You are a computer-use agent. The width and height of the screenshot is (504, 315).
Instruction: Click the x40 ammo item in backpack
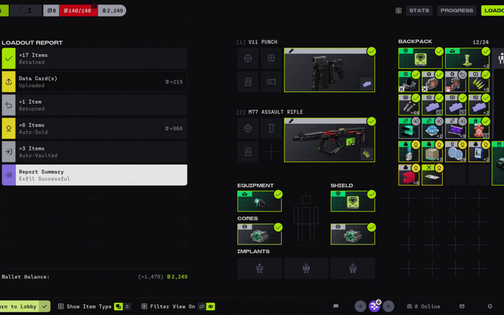coord(409,105)
